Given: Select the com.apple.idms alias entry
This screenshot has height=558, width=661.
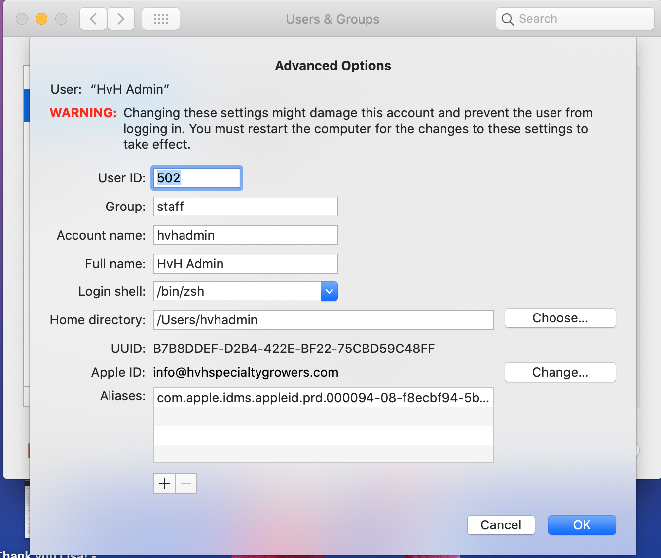Looking at the screenshot, I should pos(323,398).
